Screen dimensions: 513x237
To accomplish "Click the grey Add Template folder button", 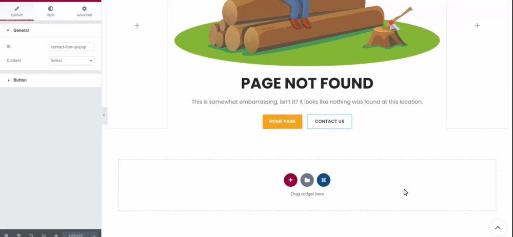I will (x=307, y=180).
